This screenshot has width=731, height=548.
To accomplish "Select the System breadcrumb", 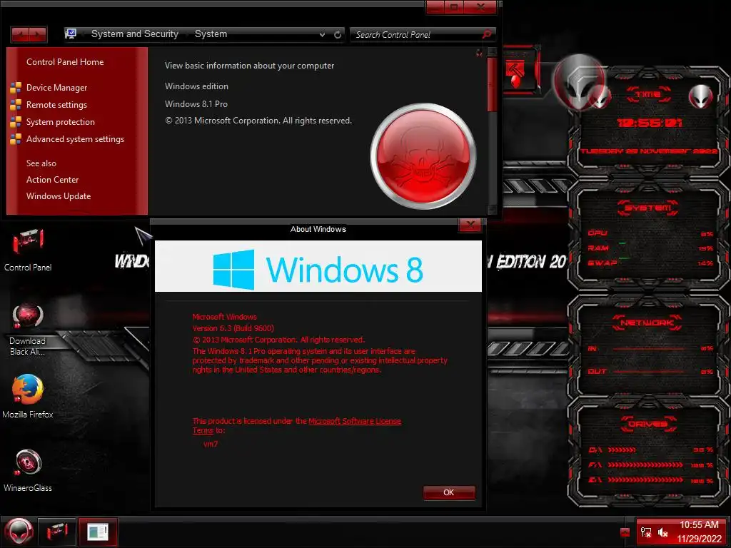I will (x=211, y=34).
